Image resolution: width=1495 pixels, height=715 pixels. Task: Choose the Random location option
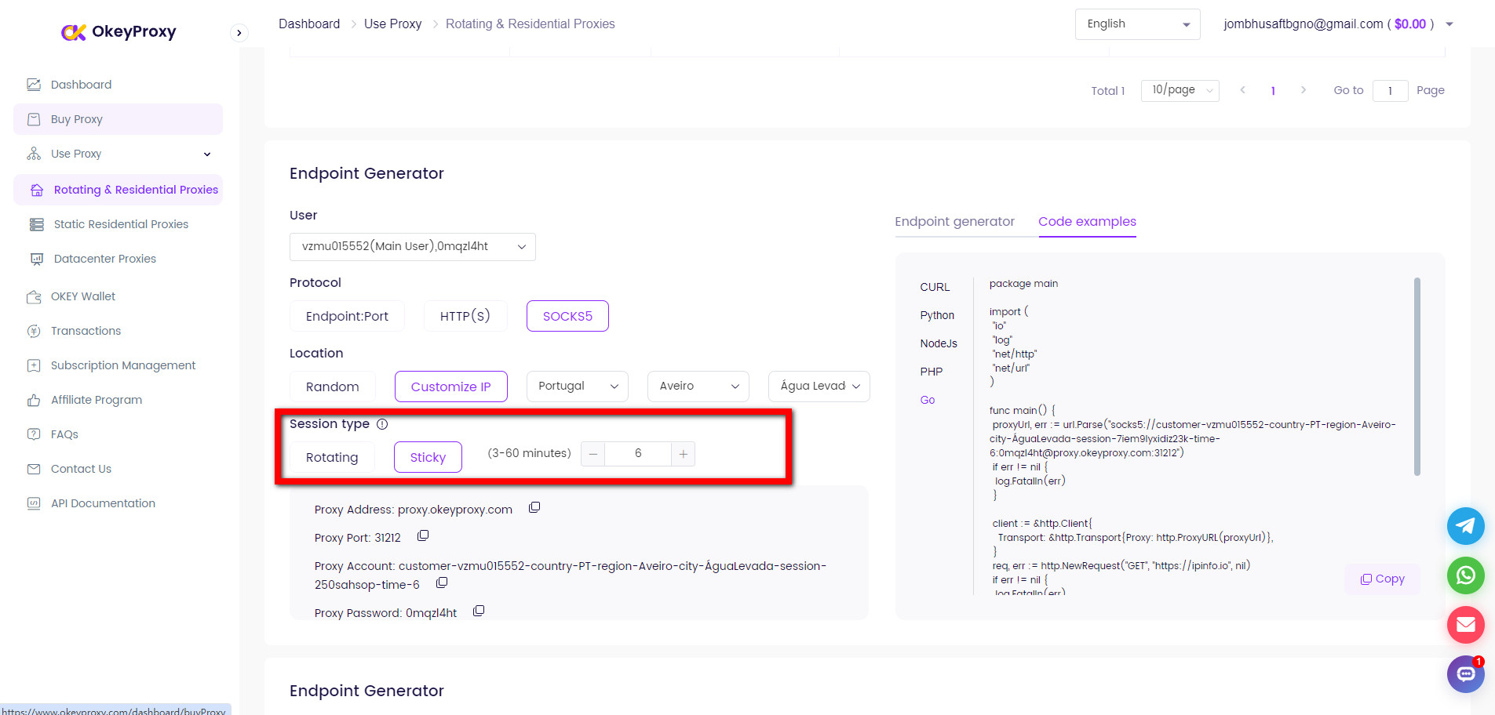[332, 387]
